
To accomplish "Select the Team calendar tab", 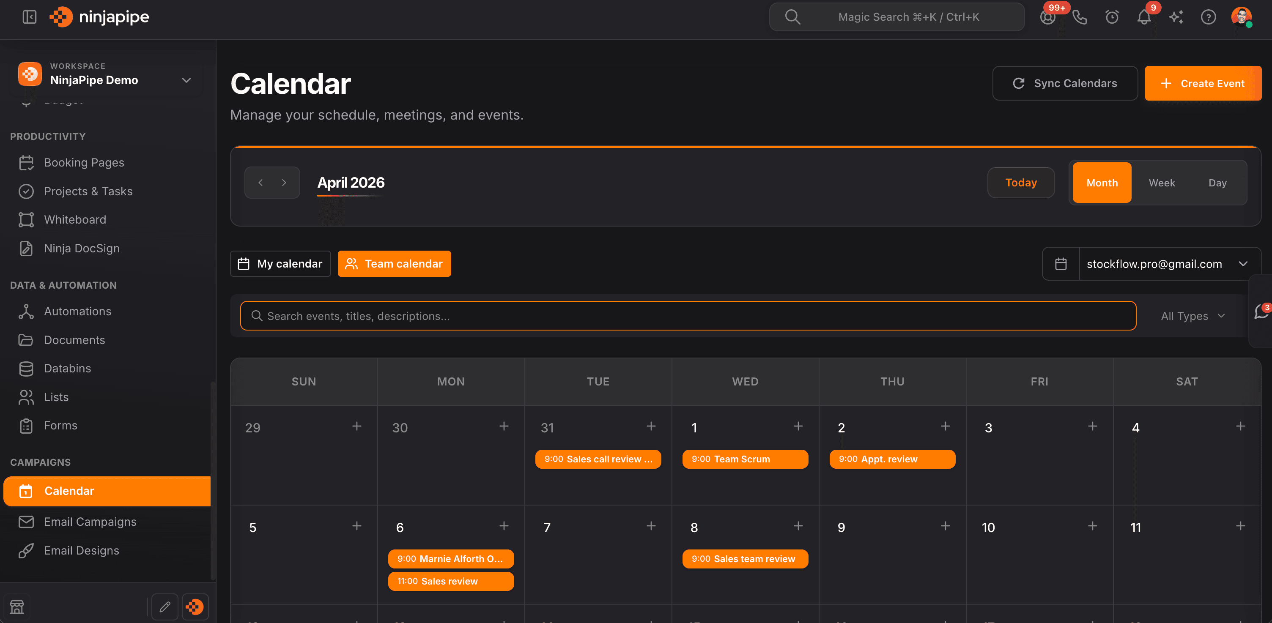I will point(394,264).
